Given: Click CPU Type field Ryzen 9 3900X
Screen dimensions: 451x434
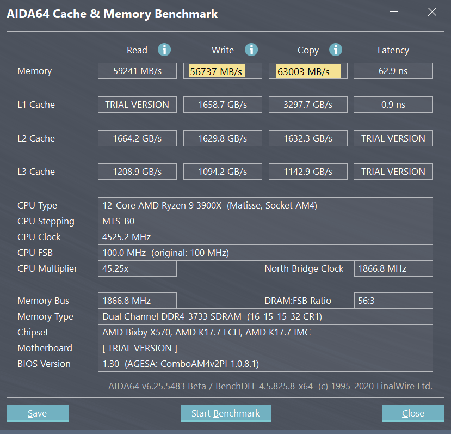Looking at the screenshot, I should 265,205.
